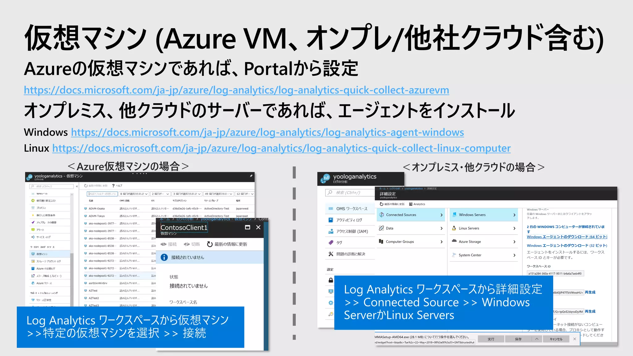633x356 pixels.
Task: Click the 接続 connect button in ContosoClient1
Action: [x=169, y=244]
